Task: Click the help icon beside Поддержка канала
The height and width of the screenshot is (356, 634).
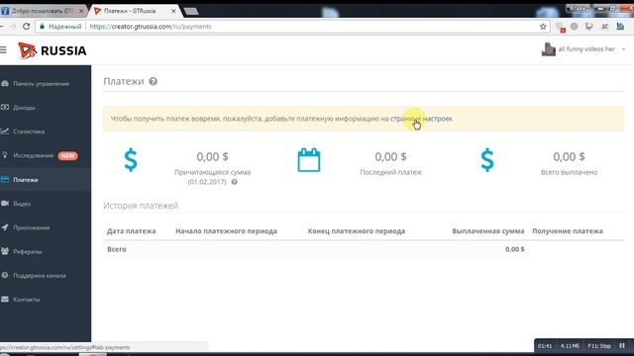Action: pos(5,275)
